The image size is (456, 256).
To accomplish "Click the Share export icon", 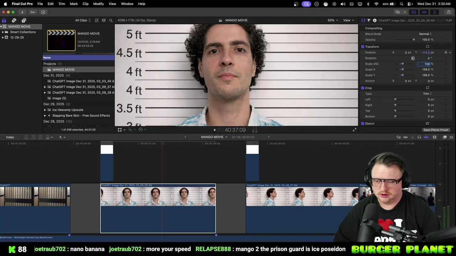I will [x=449, y=12].
